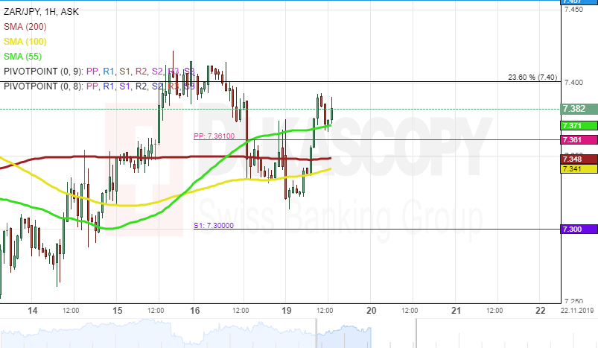This screenshot has height=348, width=598.
Task: Click the 7.382 current price tag
Action: pos(579,109)
